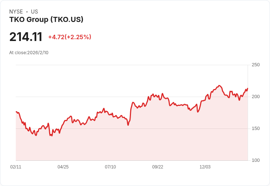Select the 100 y-axis label

pyautogui.click(x=256, y=160)
